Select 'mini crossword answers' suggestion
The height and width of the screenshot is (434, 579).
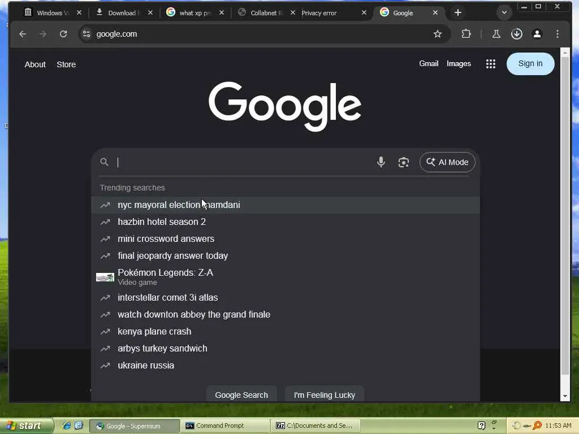tap(286, 239)
